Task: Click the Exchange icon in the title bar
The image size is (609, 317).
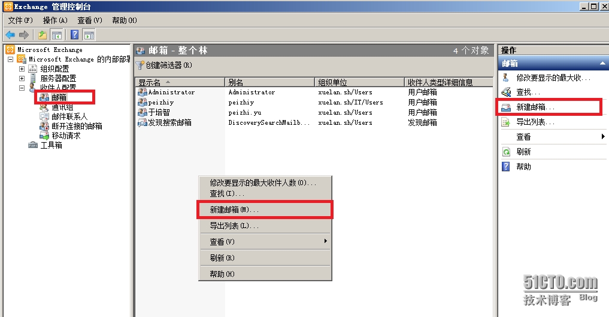Action: point(8,7)
